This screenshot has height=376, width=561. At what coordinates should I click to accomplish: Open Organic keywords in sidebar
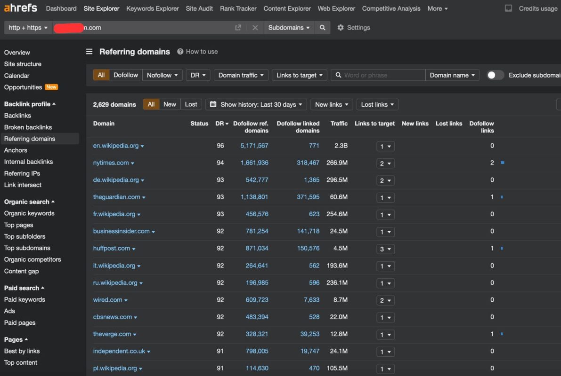(29, 213)
